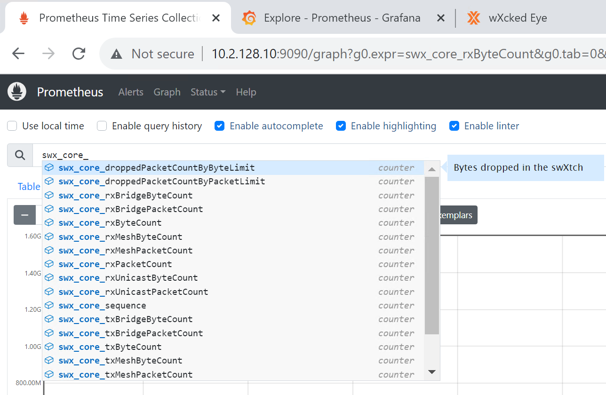606x395 pixels.
Task: Open the Status dropdown menu
Action: tap(208, 92)
